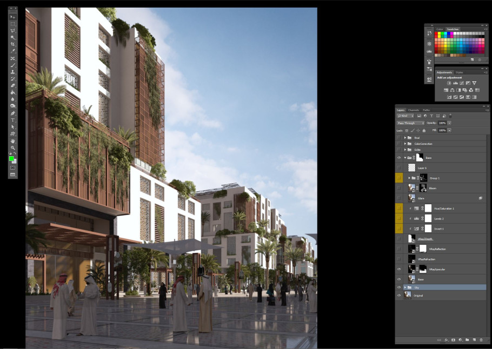Screen dimensions: 492x349
Task: Add a layer mask from panel footer
Action: (x=453, y=340)
